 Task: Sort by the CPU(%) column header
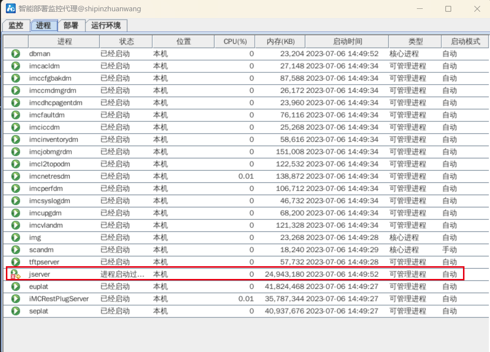(235, 42)
